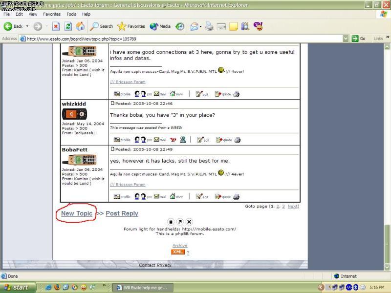This screenshot has width=391, height=293.
Task: Open the Favorites toolbar button
Action: pyautogui.click(x=131, y=26)
